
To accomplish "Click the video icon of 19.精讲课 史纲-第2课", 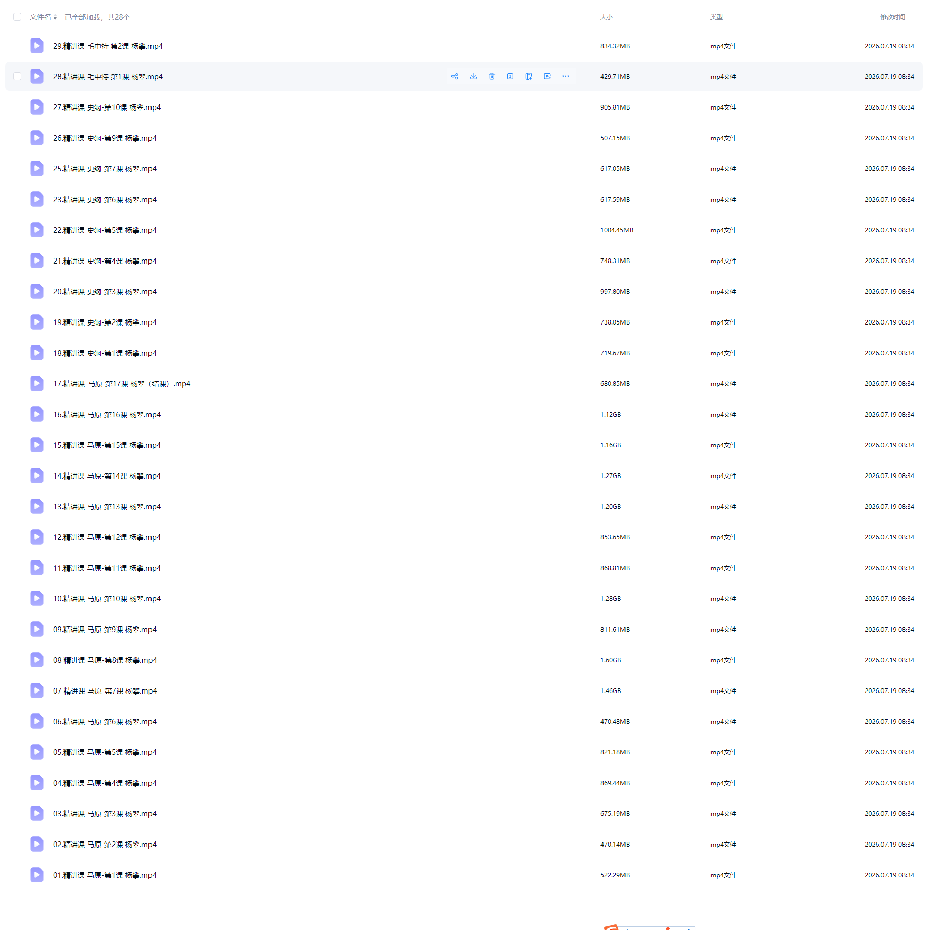I will pyautogui.click(x=37, y=322).
